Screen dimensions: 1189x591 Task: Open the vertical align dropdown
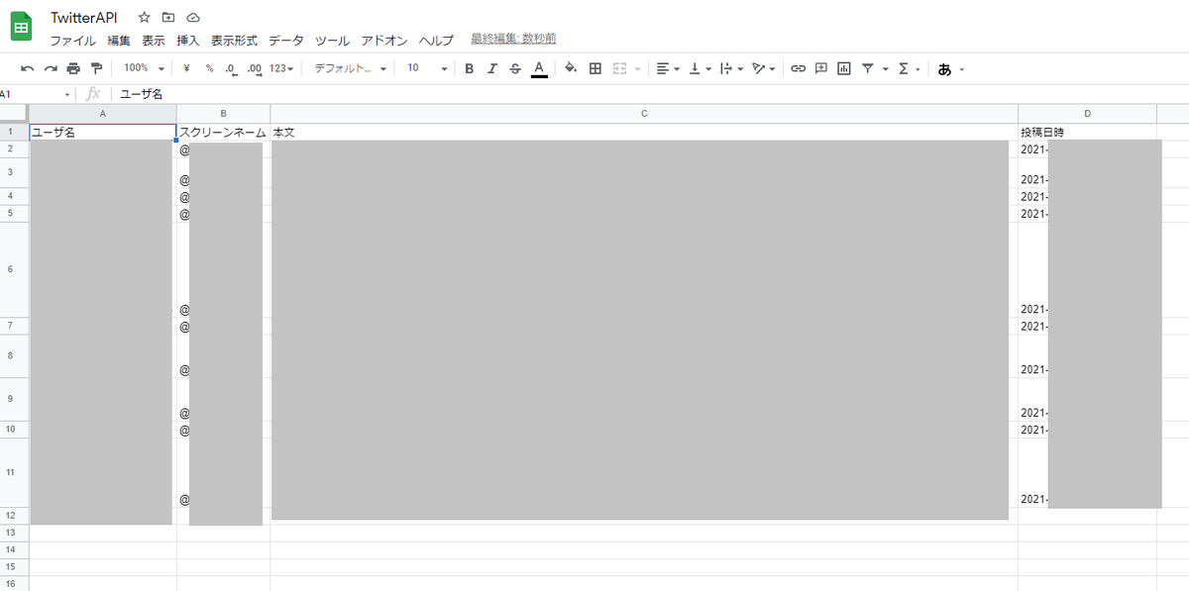pyautogui.click(x=700, y=68)
